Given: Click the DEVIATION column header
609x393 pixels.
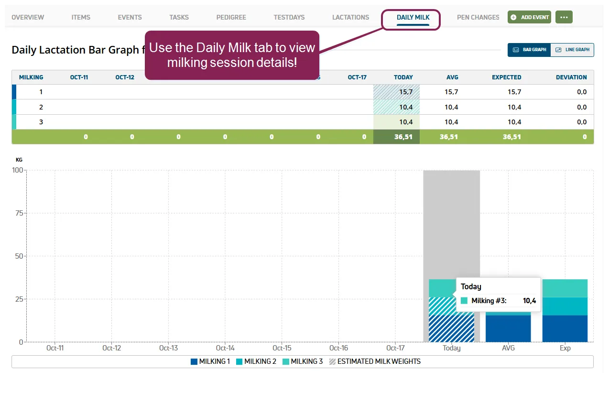Looking at the screenshot, I should point(571,77).
